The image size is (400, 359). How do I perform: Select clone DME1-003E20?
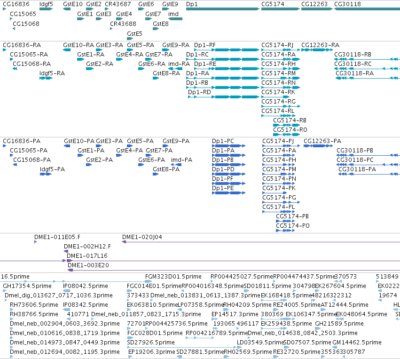point(88,265)
